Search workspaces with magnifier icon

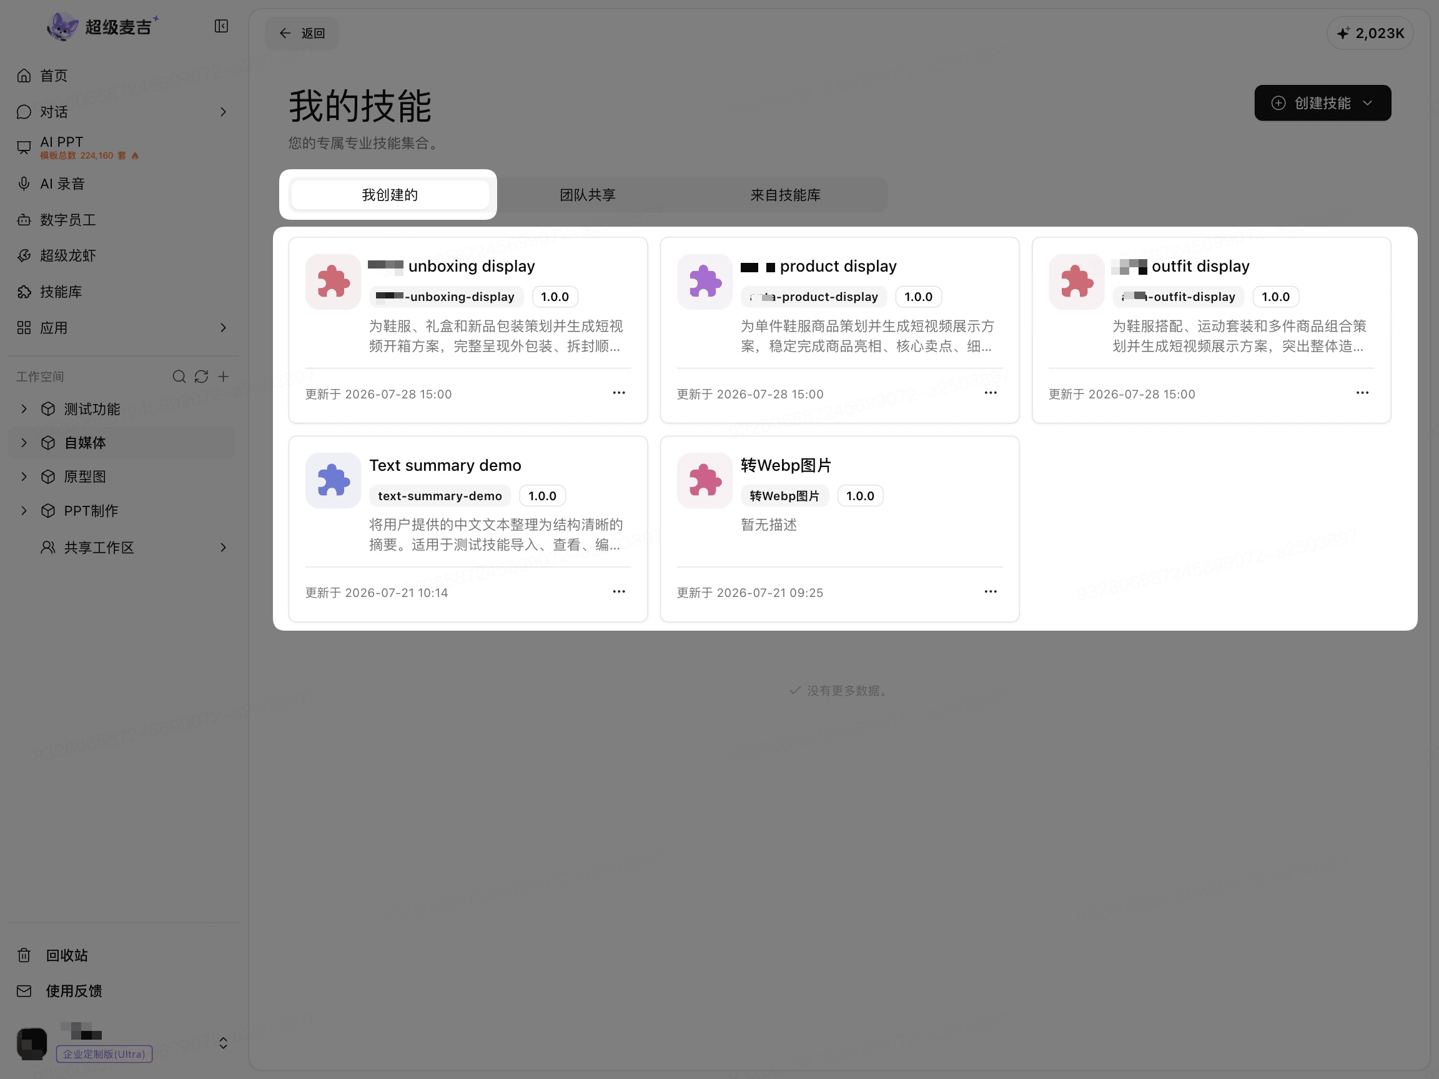click(179, 377)
